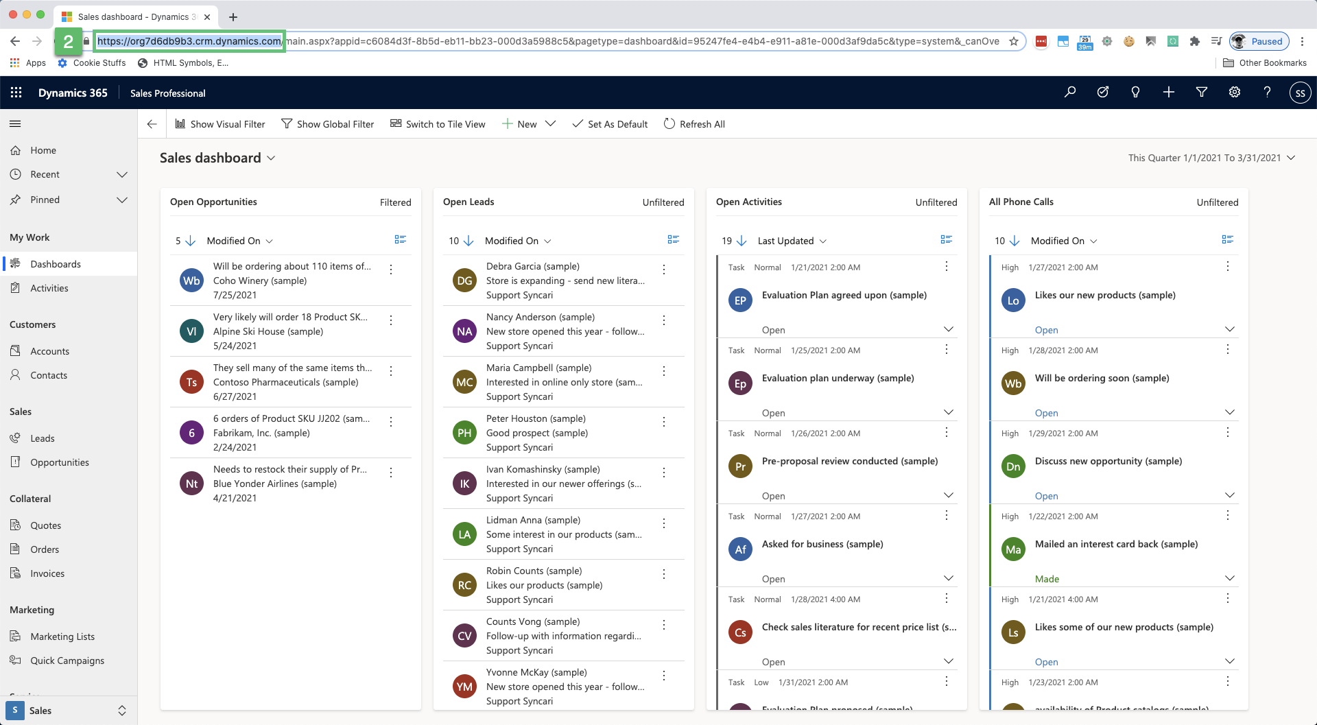
Task: Reverse sort order in Open Leads
Action: point(468,241)
